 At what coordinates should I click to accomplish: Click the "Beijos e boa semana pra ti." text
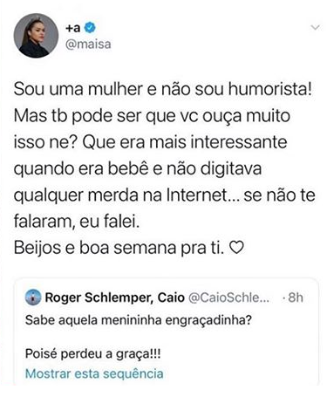(x=119, y=248)
